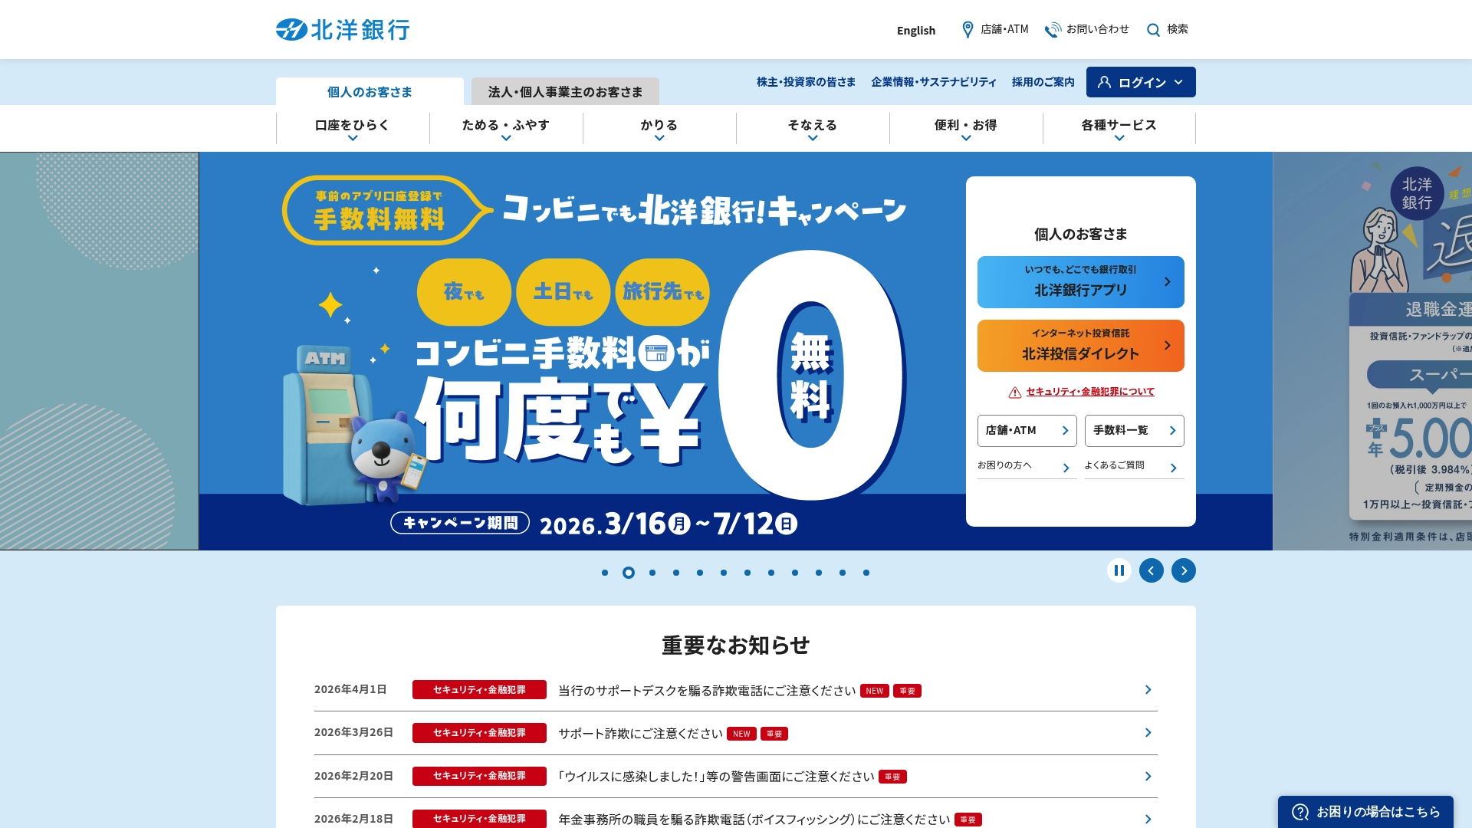Open the 北洋銀行アプリ banner button
Screen dimensions: 1472x828
(x=1081, y=282)
